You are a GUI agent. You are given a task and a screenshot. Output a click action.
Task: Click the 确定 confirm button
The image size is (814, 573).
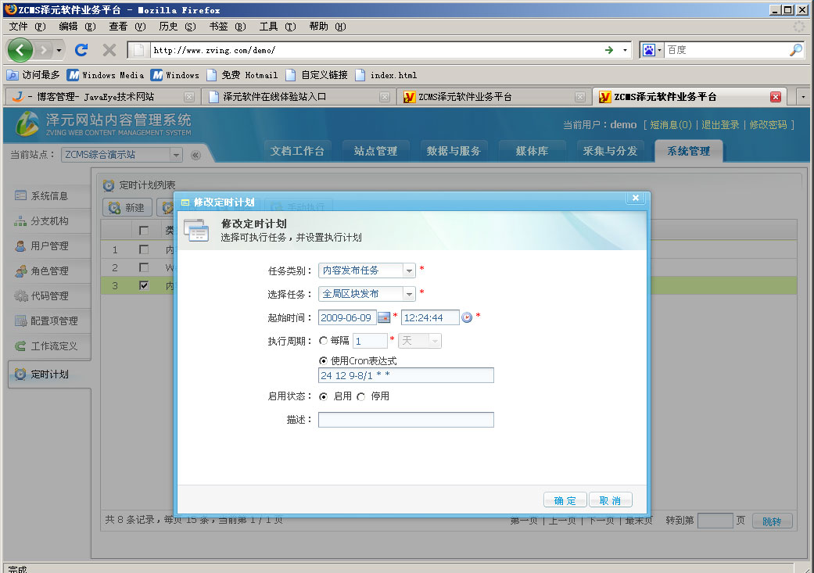pos(565,500)
